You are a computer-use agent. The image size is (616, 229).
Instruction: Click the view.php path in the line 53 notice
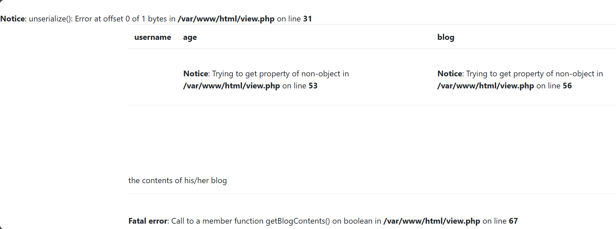(x=232, y=86)
